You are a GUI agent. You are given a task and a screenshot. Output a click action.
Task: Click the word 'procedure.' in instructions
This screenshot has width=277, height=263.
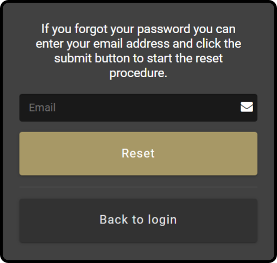(138, 73)
